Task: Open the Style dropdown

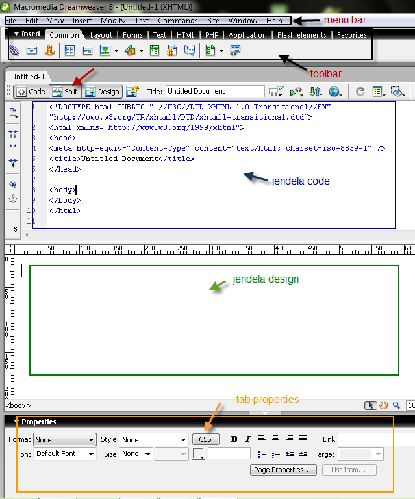Action: point(154,439)
